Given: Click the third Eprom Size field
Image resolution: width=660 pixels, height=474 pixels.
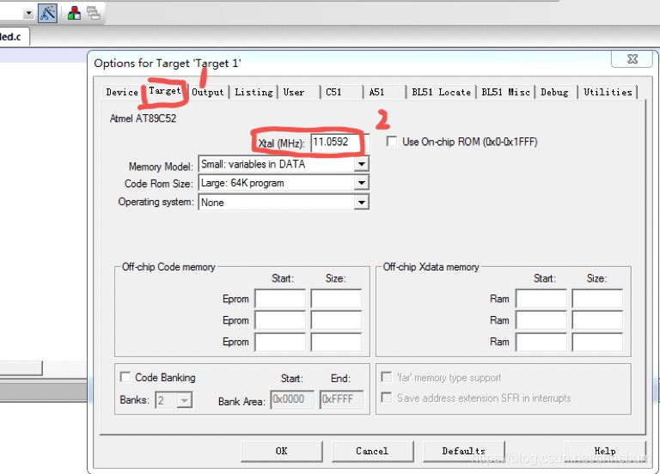Looking at the screenshot, I should point(336,342).
